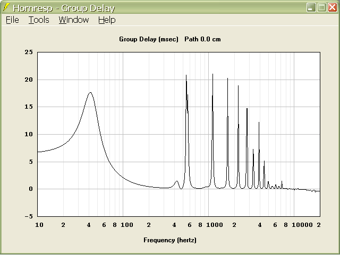Click the 'Hornresp - Group Delay' title bar text
The height and width of the screenshot is (255, 340).
(64, 8)
